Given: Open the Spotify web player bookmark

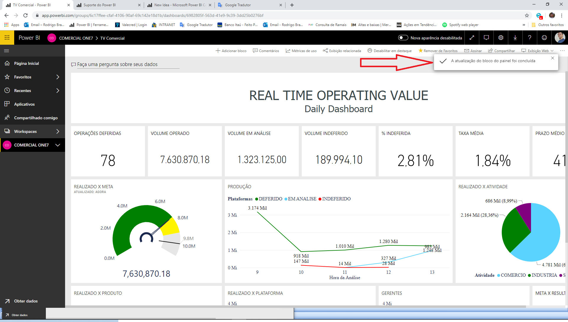Looking at the screenshot, I should coord(460,25).
